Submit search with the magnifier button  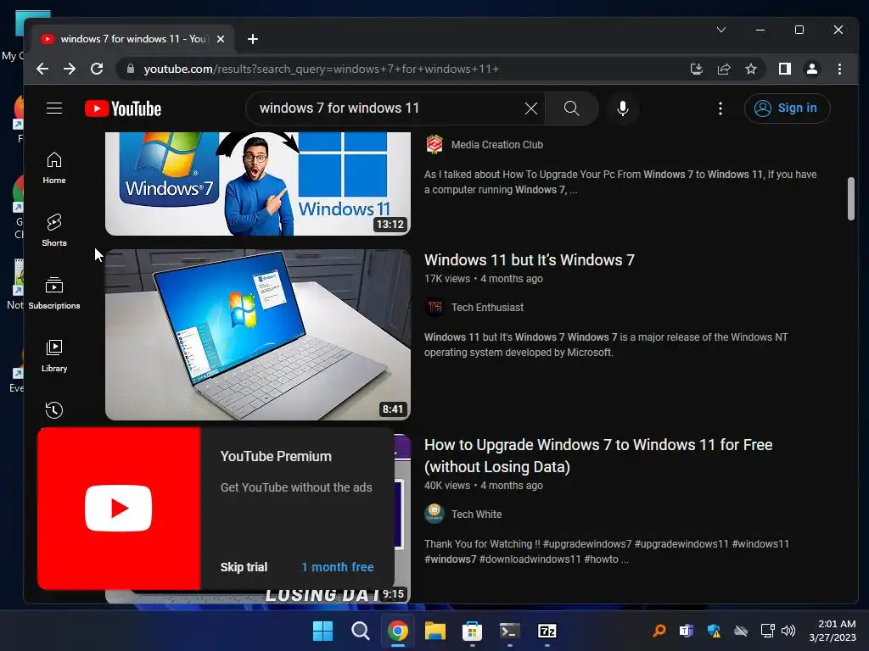click(571, 108)
